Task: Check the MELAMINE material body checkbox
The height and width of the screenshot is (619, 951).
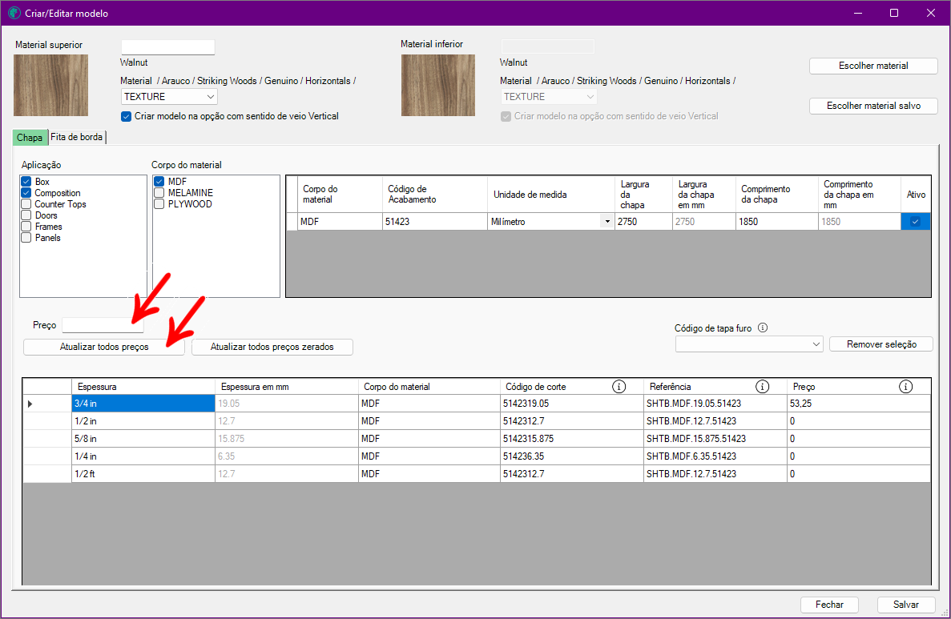Action: pyautogui.click(x=159, y=193)
